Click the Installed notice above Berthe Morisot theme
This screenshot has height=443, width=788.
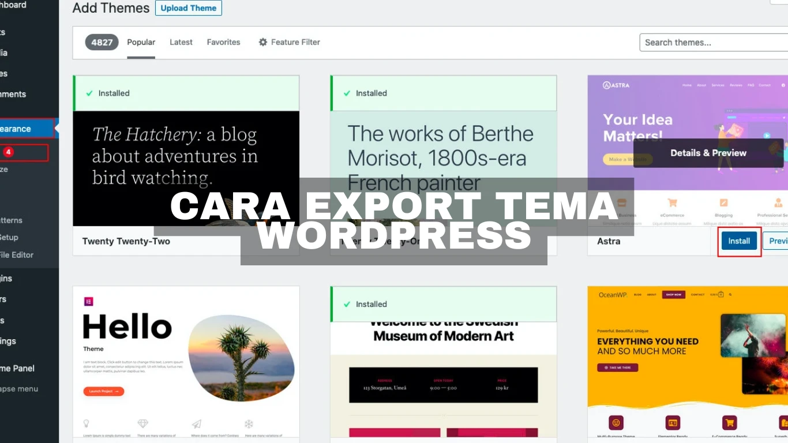coord(444,93)
